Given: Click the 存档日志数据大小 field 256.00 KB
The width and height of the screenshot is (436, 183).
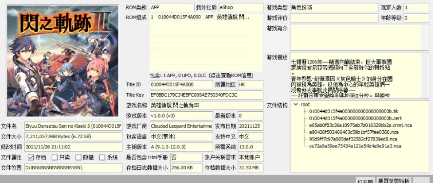Looking at the screenshot, I should [x=186, y=168].
